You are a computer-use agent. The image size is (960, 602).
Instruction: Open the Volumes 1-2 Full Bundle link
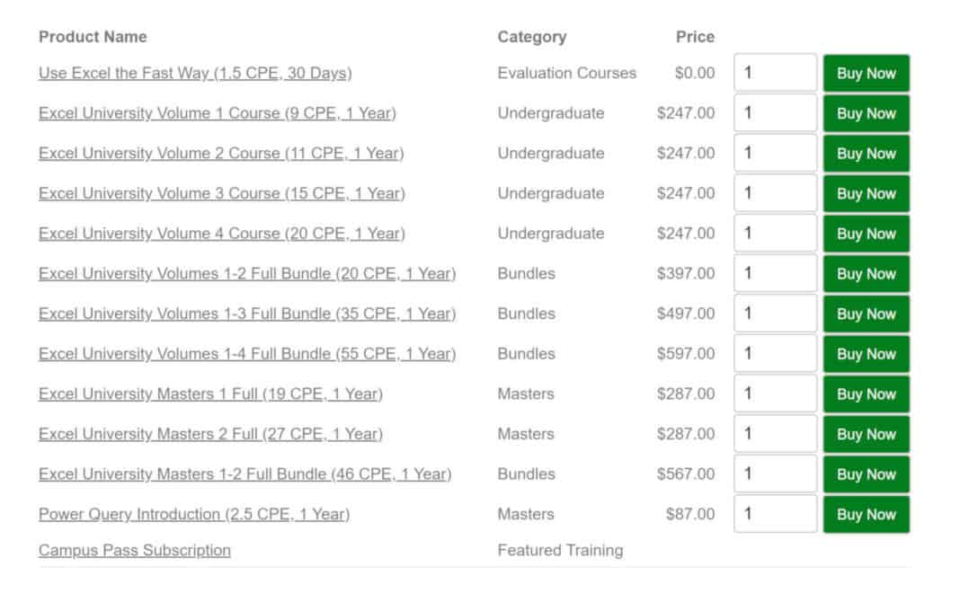tap(246, 273)
